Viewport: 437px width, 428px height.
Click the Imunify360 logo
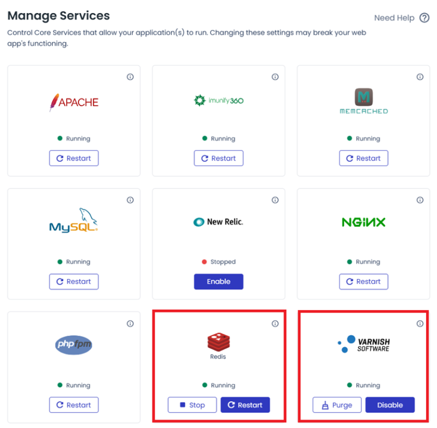(218, 100)
